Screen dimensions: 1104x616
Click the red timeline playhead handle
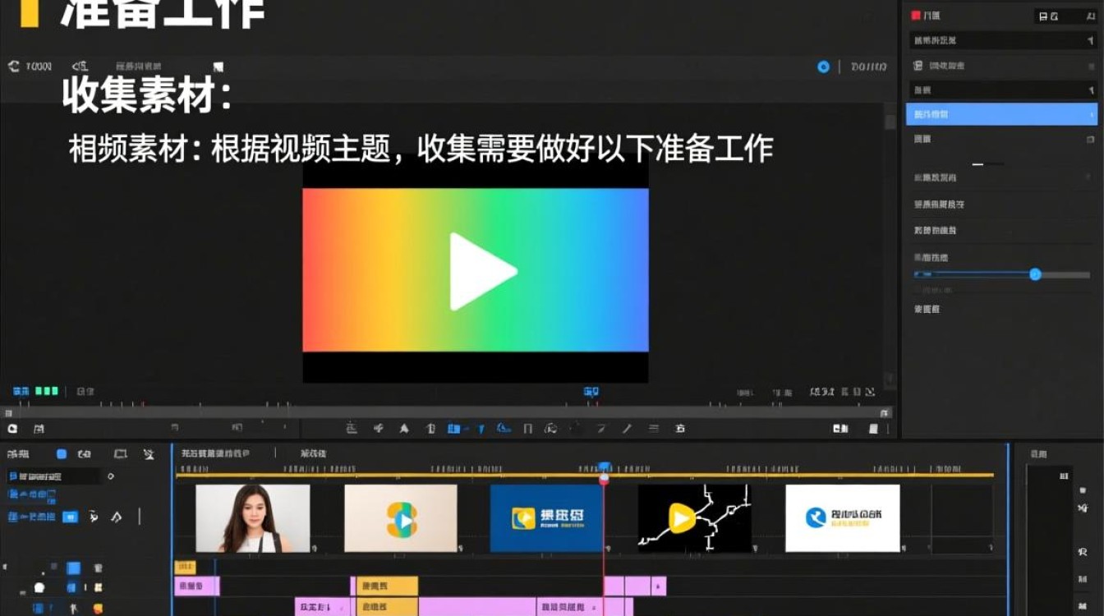coord(604,477)
